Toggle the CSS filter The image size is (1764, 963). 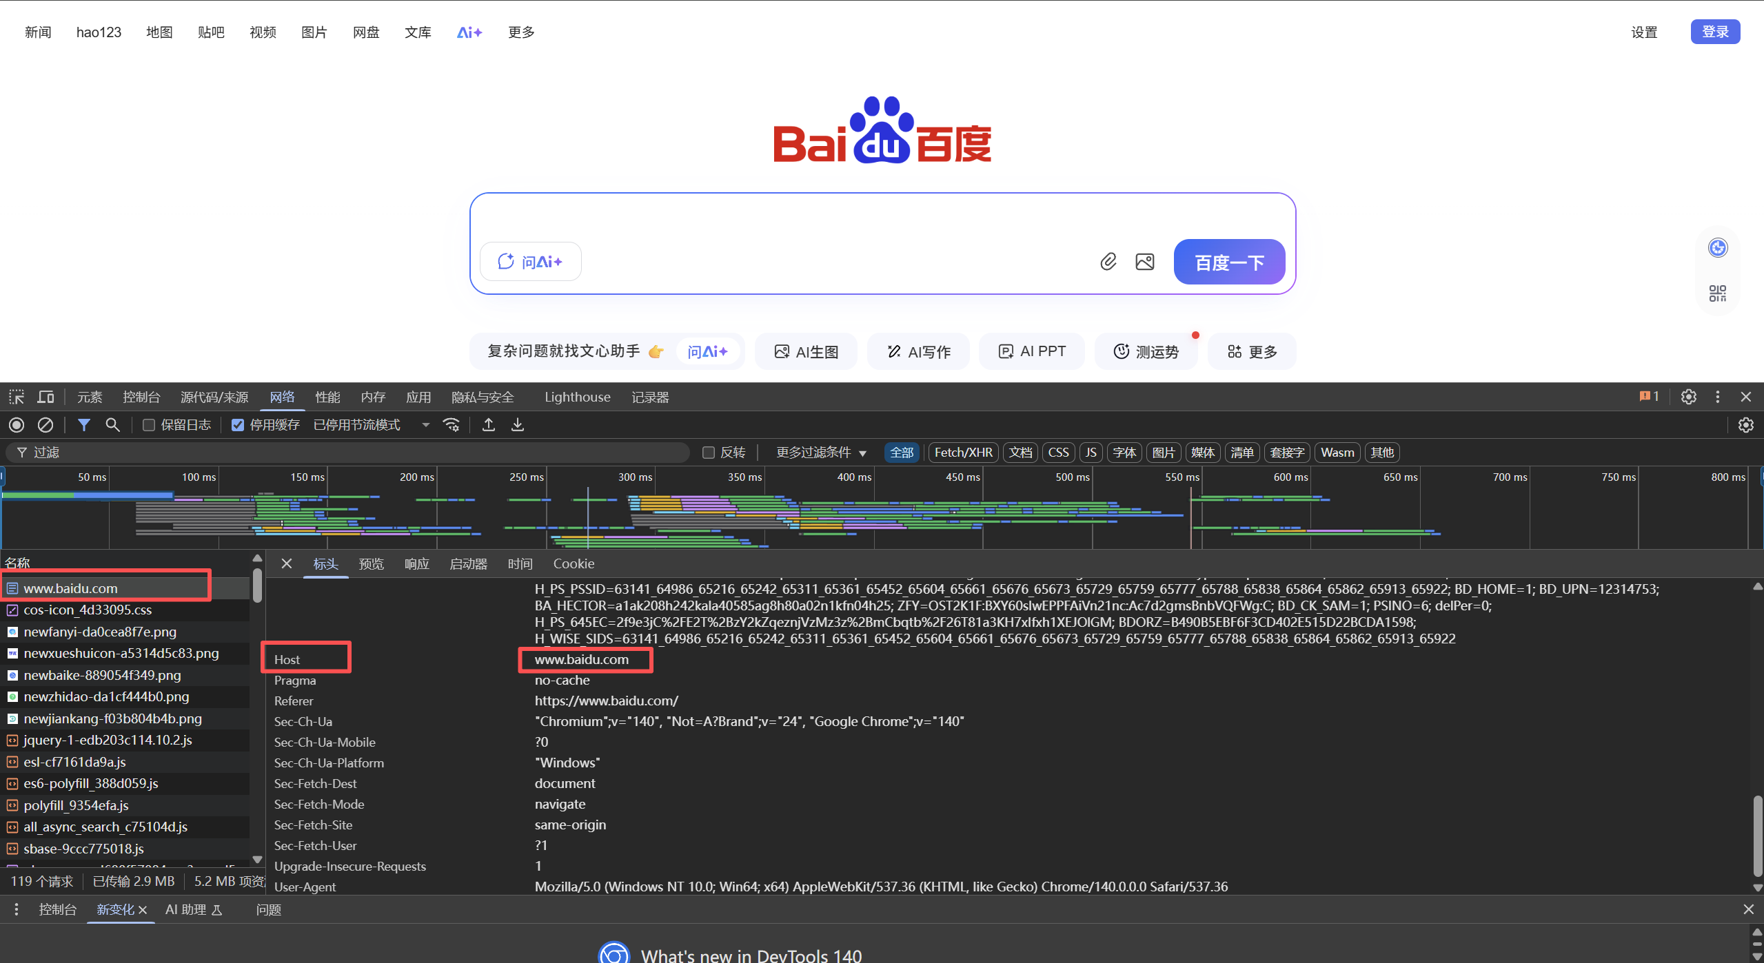1058,453
